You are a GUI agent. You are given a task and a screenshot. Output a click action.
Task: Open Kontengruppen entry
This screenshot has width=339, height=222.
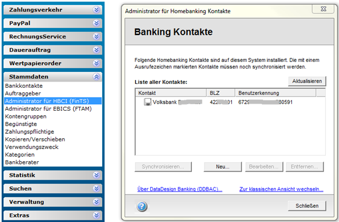26,116
